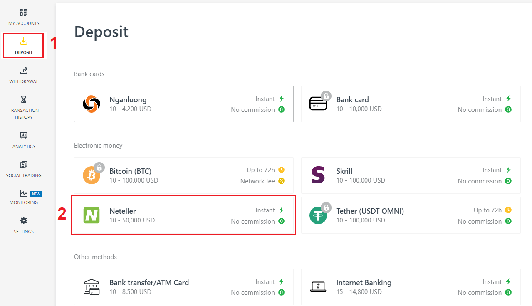Screen dimensions: 532x306
Task: Click Up to 72h on Bitcoin row
Action: point(261,170)
